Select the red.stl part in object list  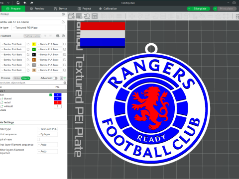tap(7, 102)
